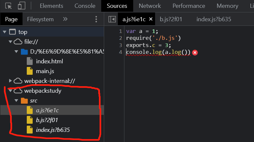Click the red error icon on line 4
This screenshot has width=254, height=142.
(x=195, y=53)
